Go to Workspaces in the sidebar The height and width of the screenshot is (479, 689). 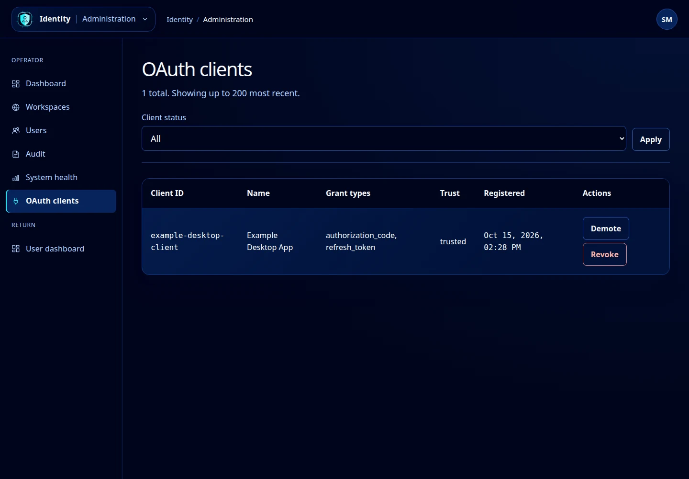[61, 107]
